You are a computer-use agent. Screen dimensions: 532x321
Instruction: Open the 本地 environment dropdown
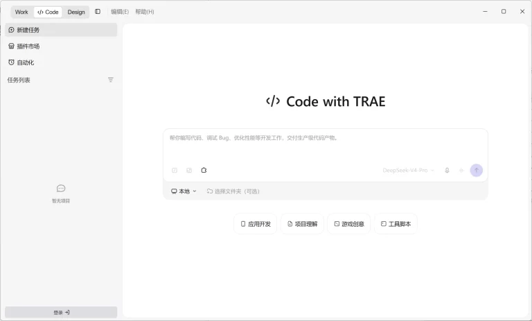pyautogui.click(x=184, y=191)
